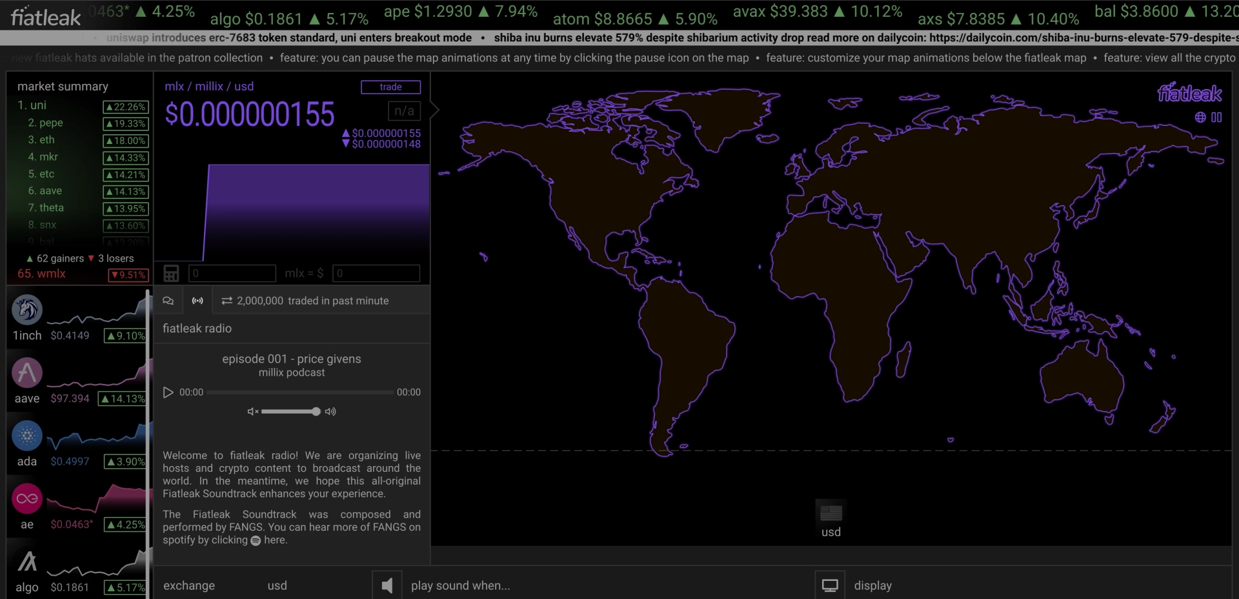Click the trade button for mlx

click(391, 87)
